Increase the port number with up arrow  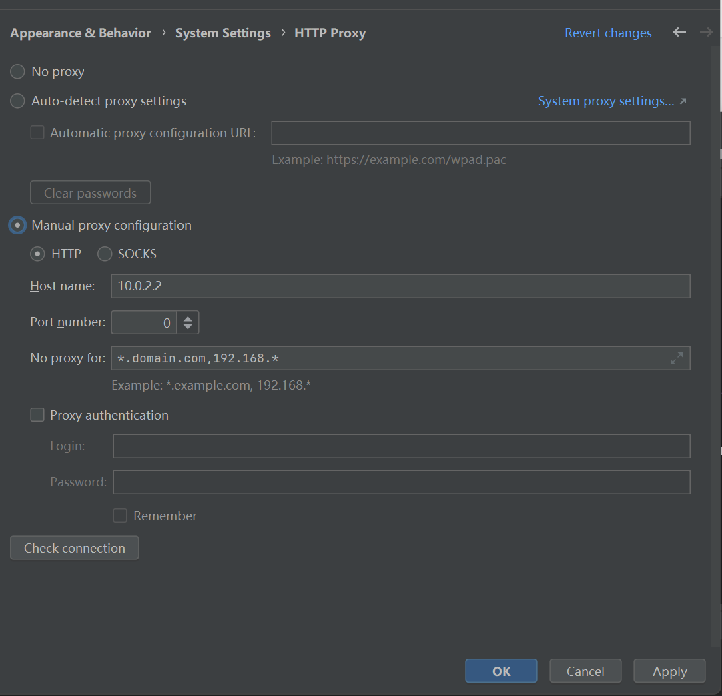tap(188, 318)
